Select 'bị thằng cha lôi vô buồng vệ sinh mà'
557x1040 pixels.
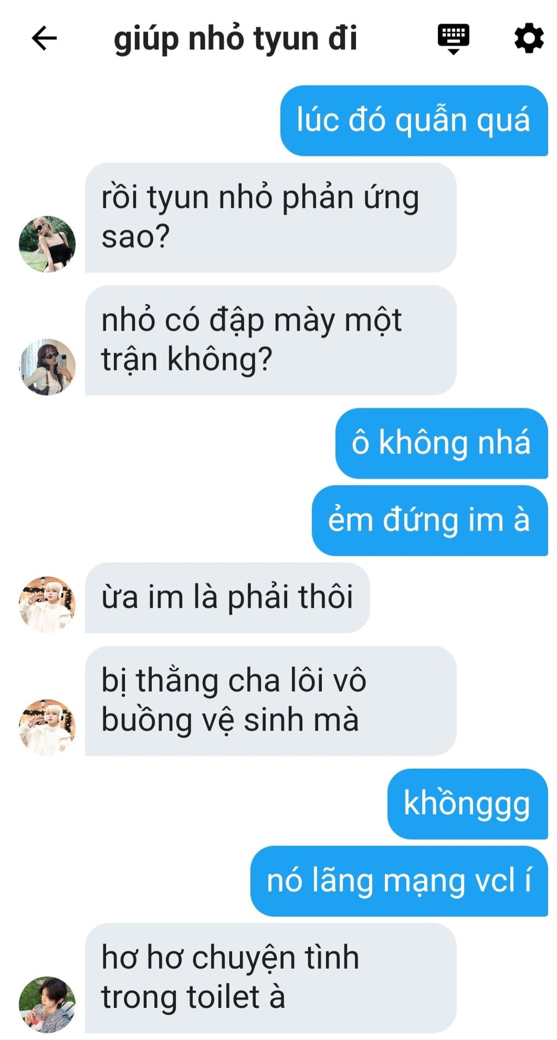(x=270, y=700)
